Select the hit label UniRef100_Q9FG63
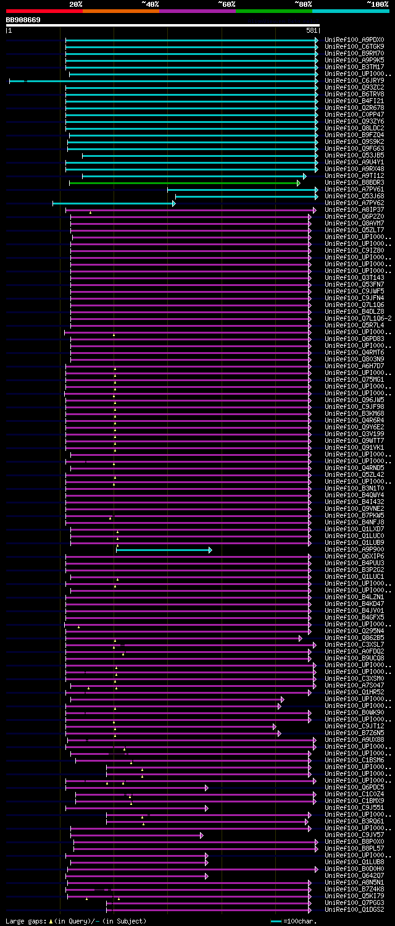395x926 pixels. [x=354, y=149]
